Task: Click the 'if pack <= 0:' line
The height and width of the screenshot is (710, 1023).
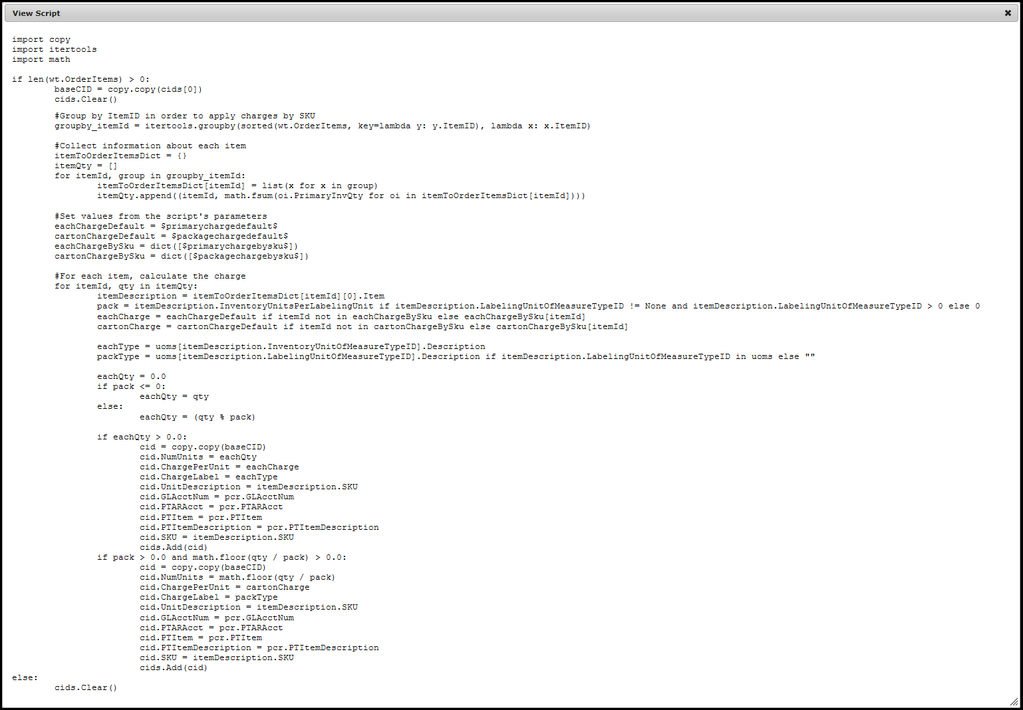Action: [x=132, y=386]
